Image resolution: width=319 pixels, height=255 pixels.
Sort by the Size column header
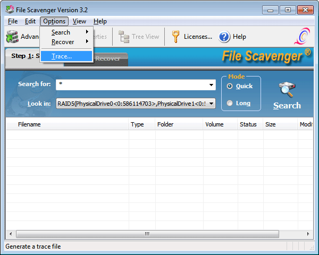point(280,124)
